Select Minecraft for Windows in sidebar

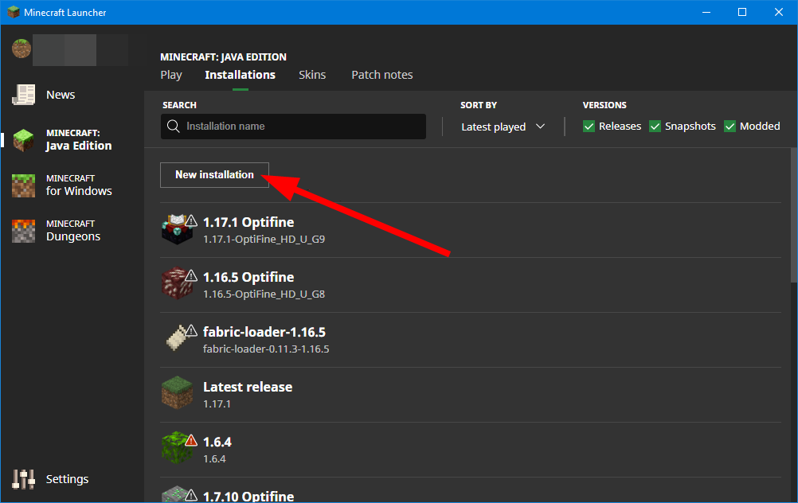pos(79,185)
